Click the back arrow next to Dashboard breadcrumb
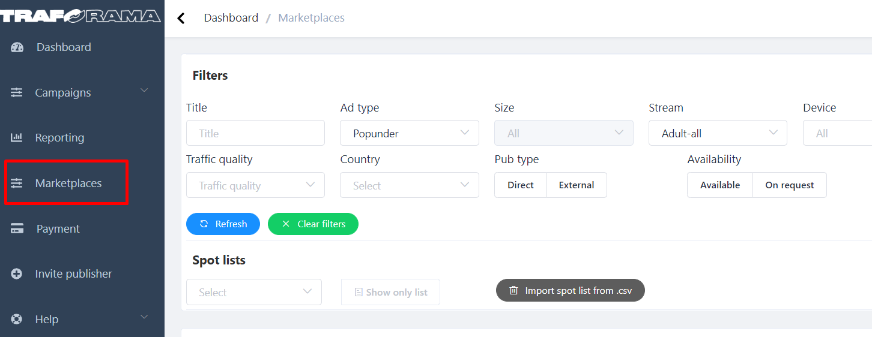This screenshot has height=337, width=872. click(x=181, y=18)
